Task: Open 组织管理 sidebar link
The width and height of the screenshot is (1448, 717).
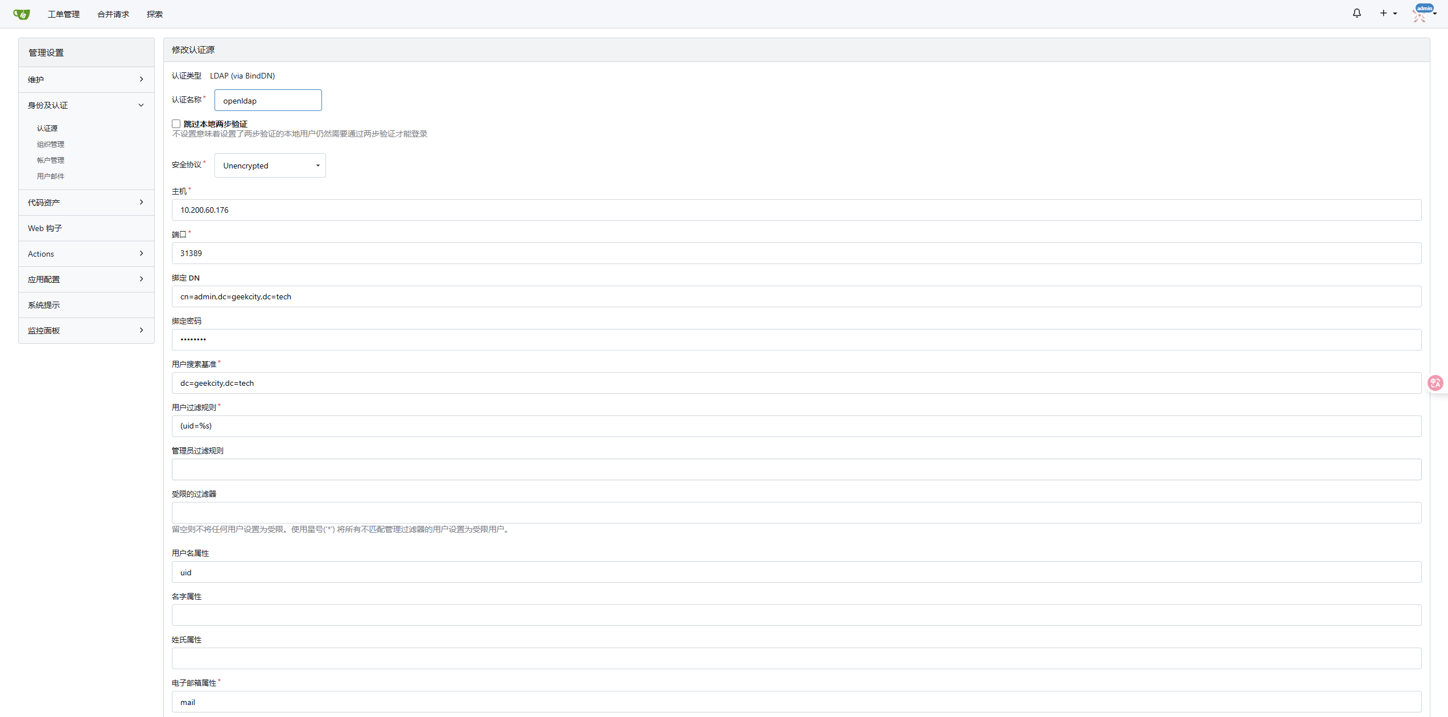Action: [x=51, y=145]
